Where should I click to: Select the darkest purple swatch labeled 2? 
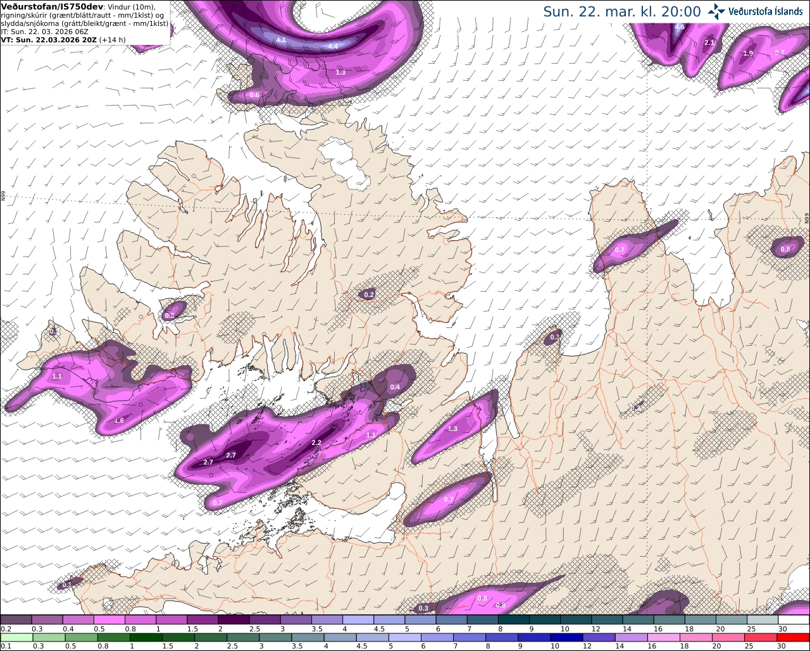coord(234,619)
